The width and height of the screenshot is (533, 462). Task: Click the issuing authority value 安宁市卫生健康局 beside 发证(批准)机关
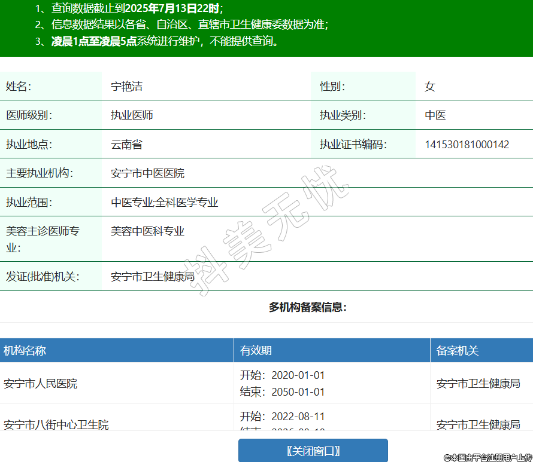pyautogui.click(x=153, y=277)
